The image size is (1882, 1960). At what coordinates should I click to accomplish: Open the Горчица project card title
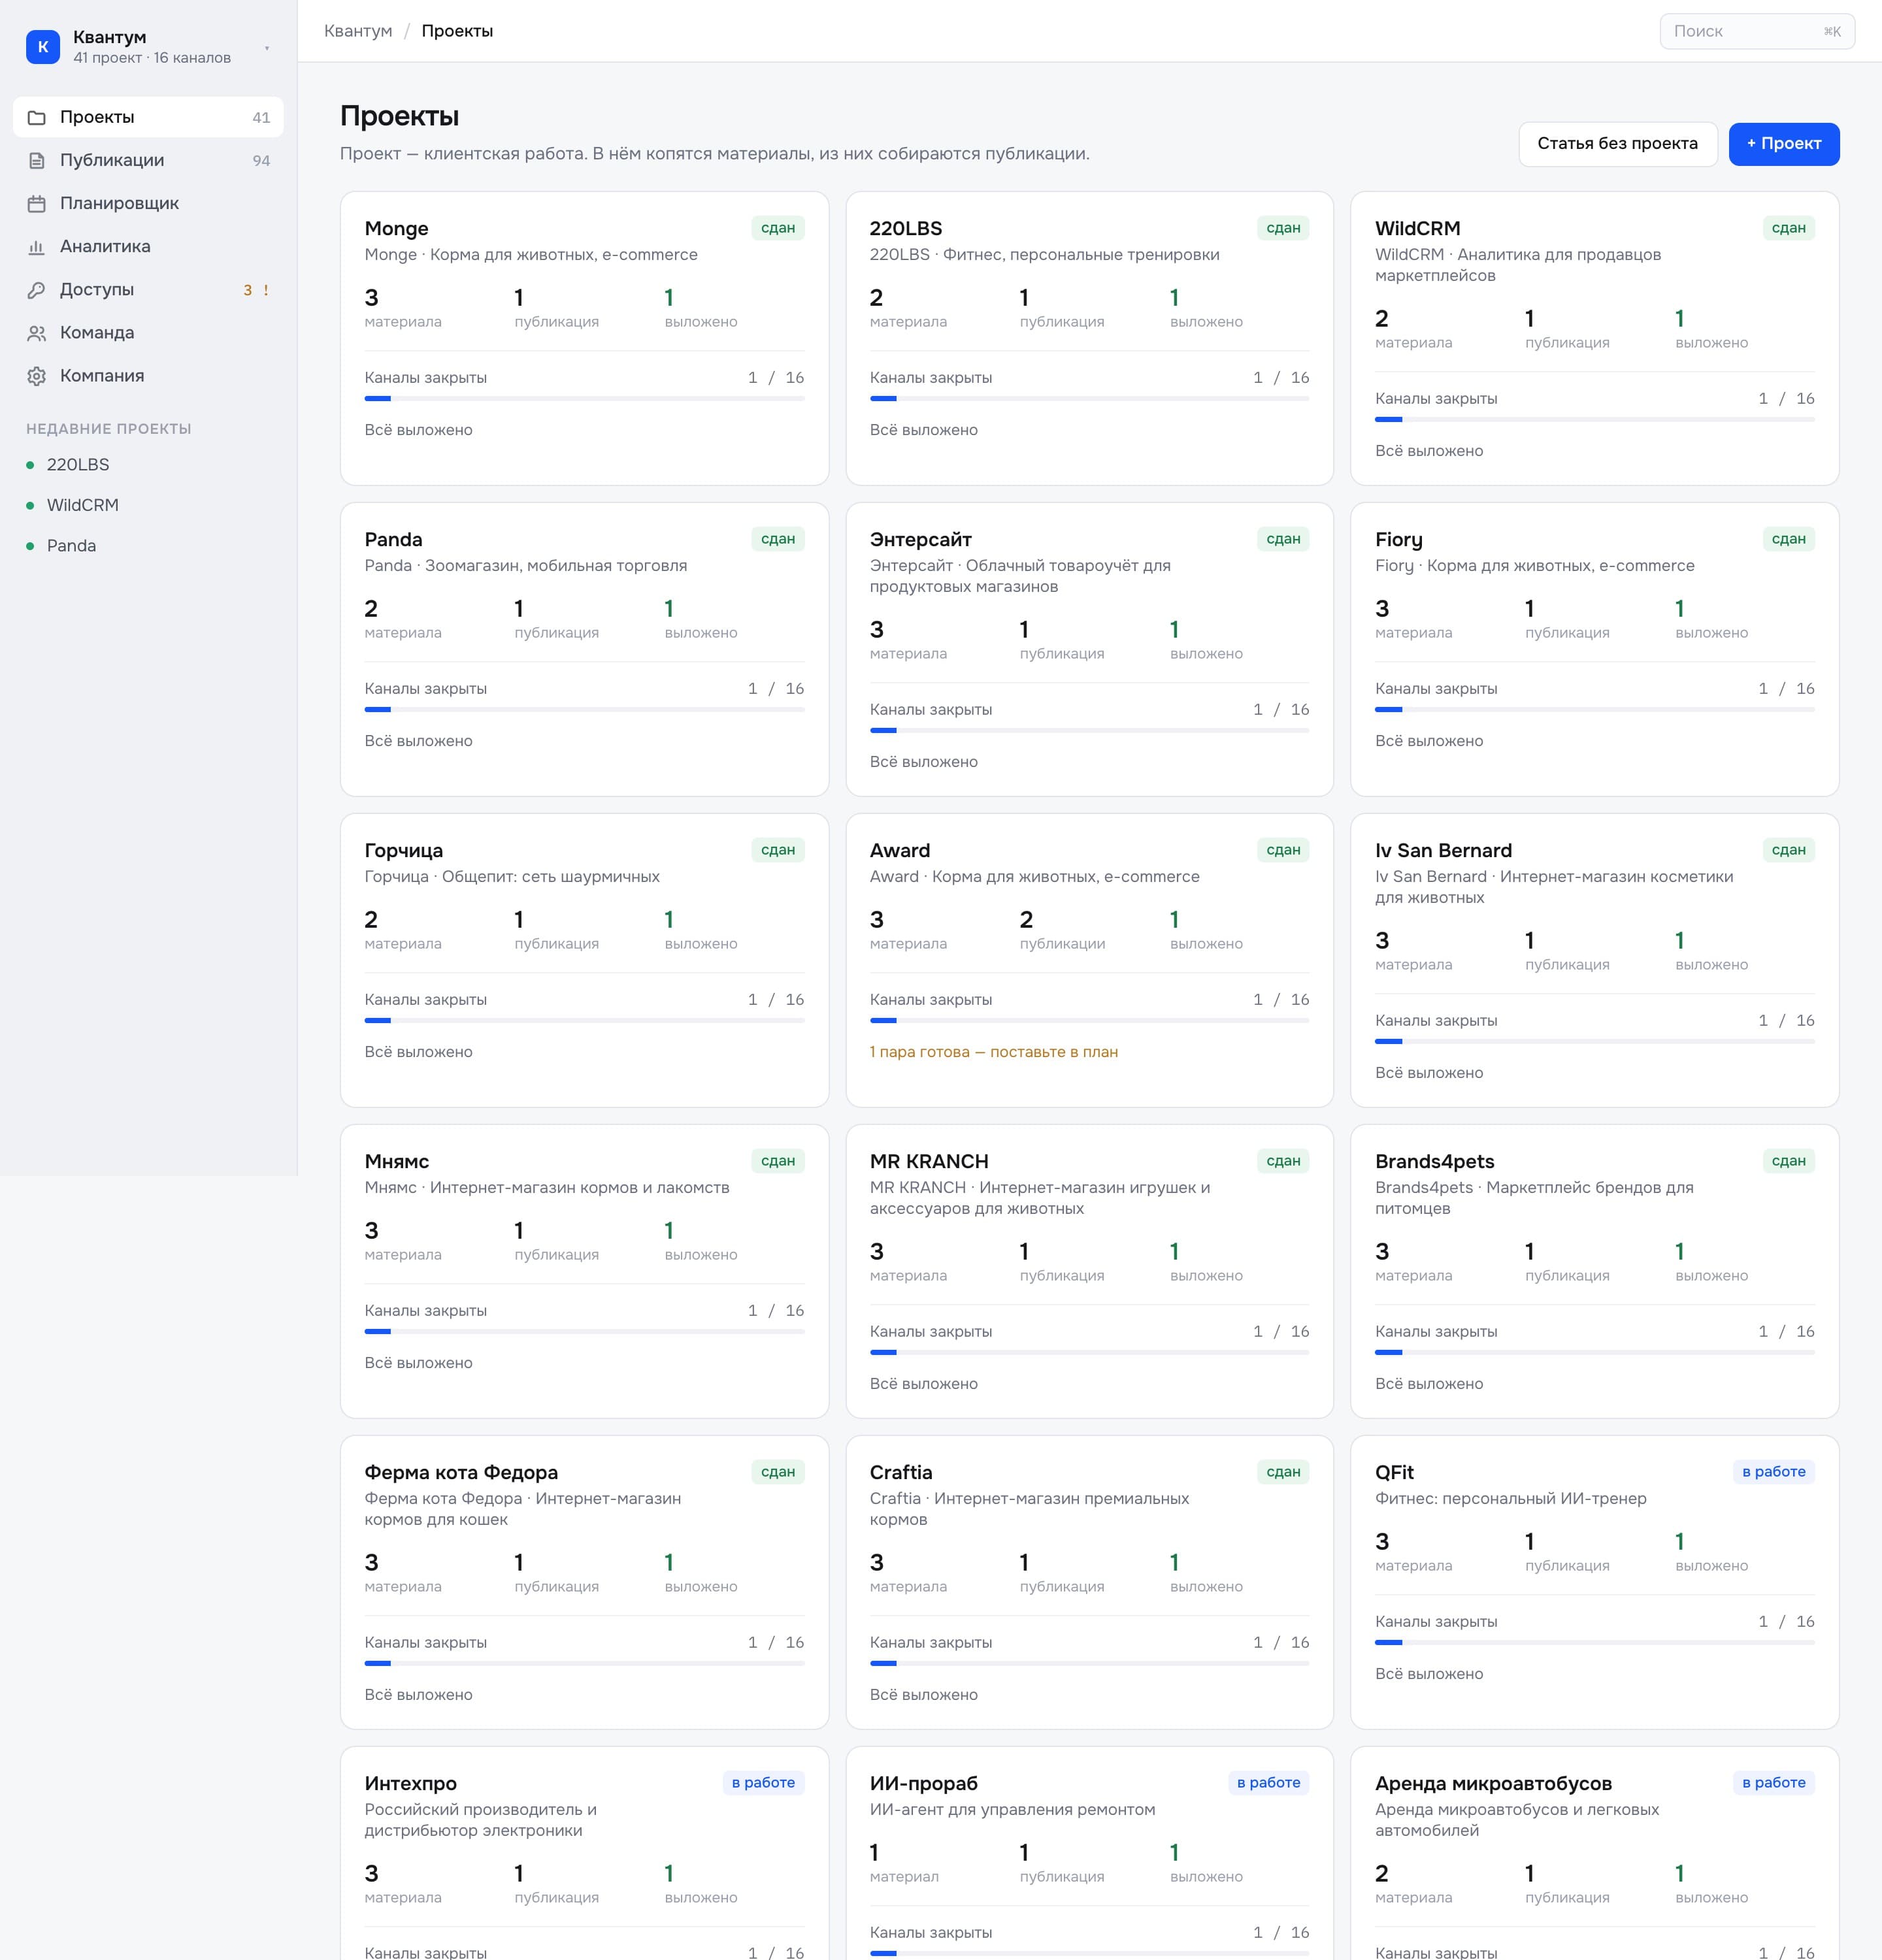click(x=404, y=851)
